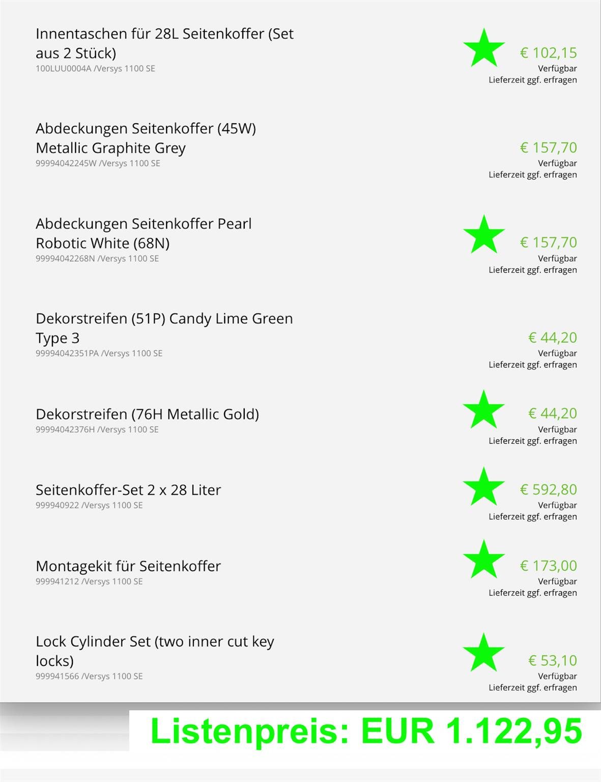Open Montagekit für Seitenkoffer item
Screen dimensions: 601x782
[x=128, y=566]
